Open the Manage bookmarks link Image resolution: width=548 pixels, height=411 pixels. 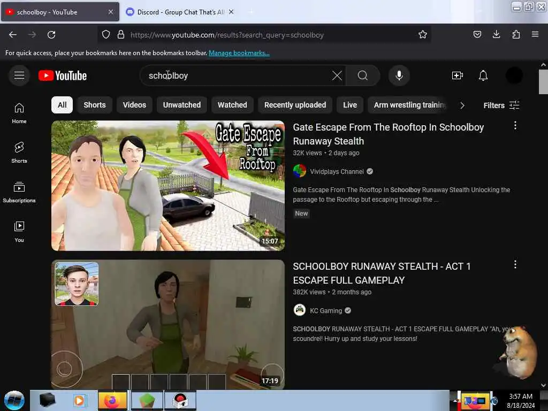[239, 53]
